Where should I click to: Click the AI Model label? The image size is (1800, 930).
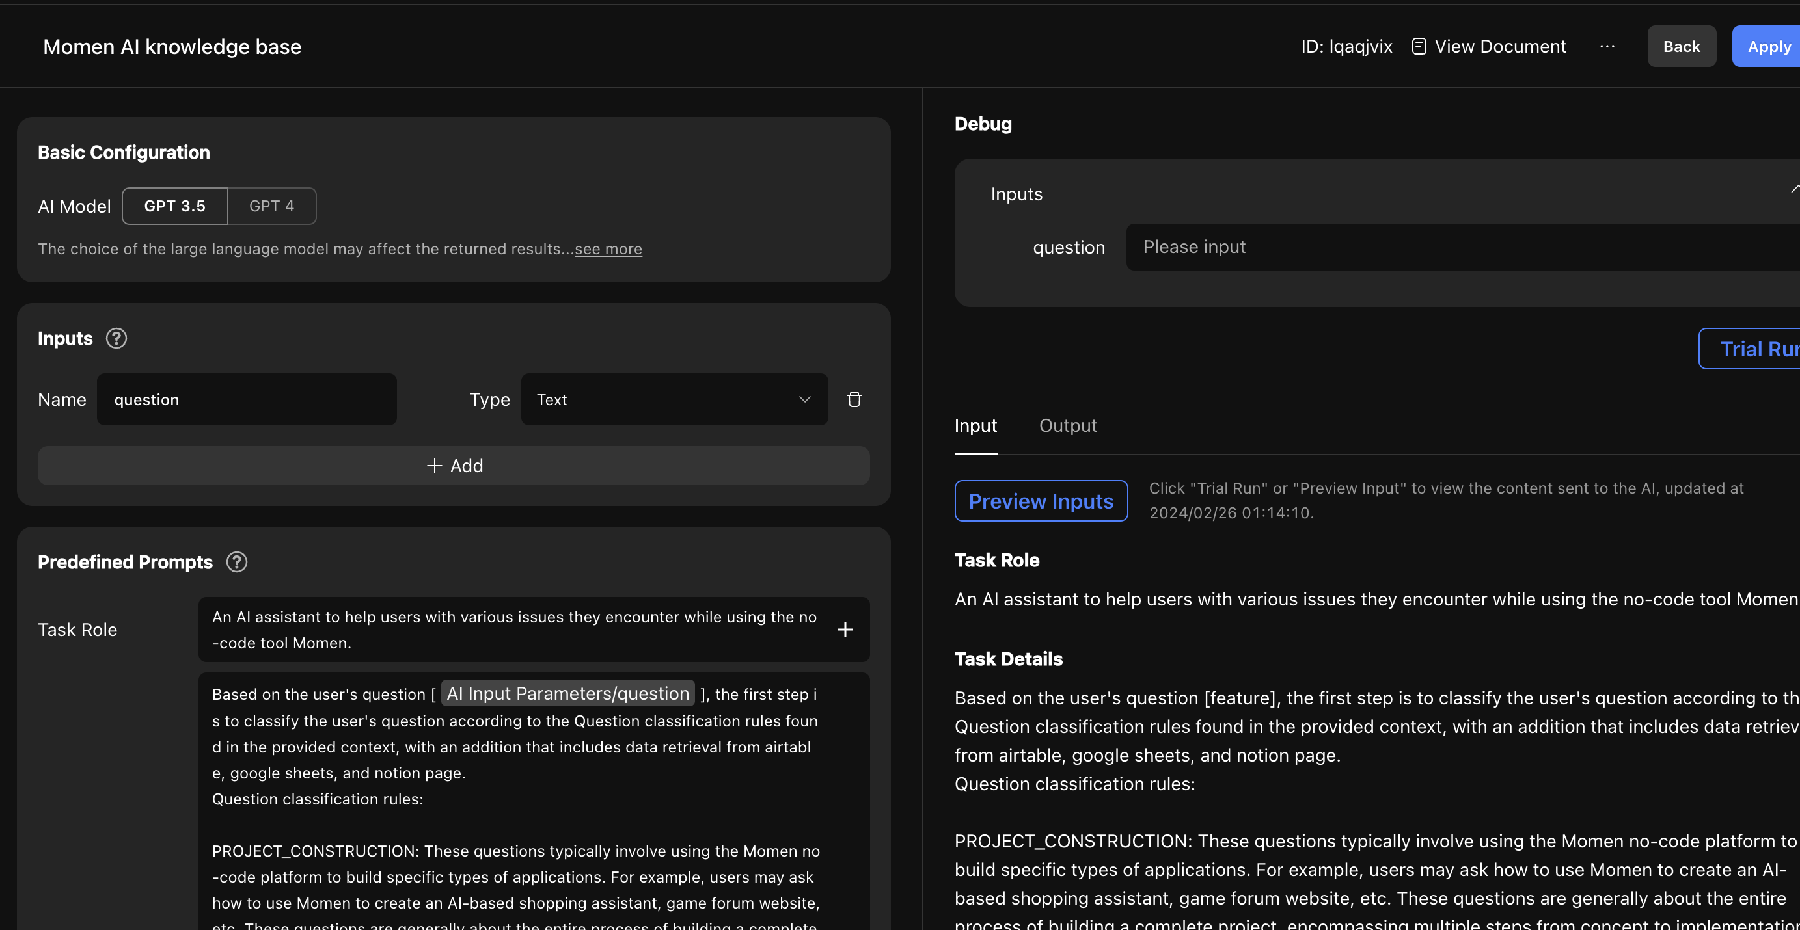74,206
